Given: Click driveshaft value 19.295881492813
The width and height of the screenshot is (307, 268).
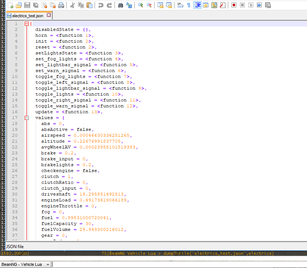Looking at the screenshot, I should 102,194.
